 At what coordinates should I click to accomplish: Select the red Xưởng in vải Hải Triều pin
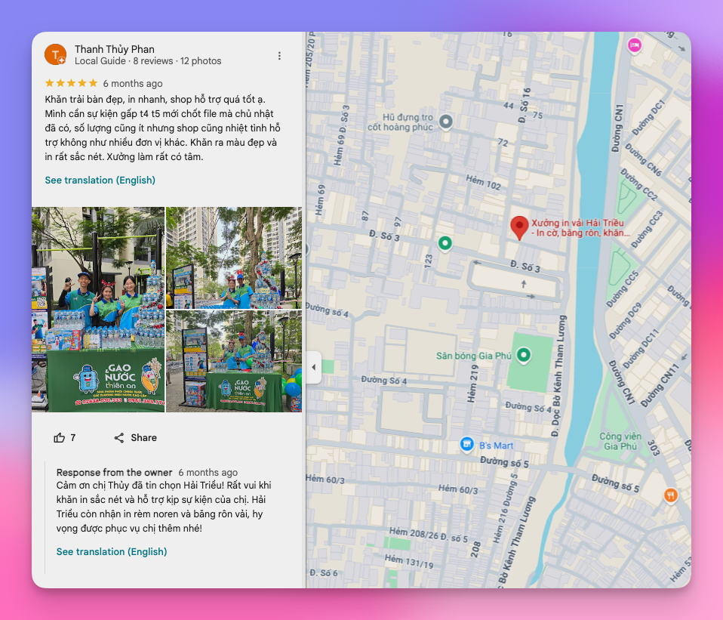tap(519, 228)
